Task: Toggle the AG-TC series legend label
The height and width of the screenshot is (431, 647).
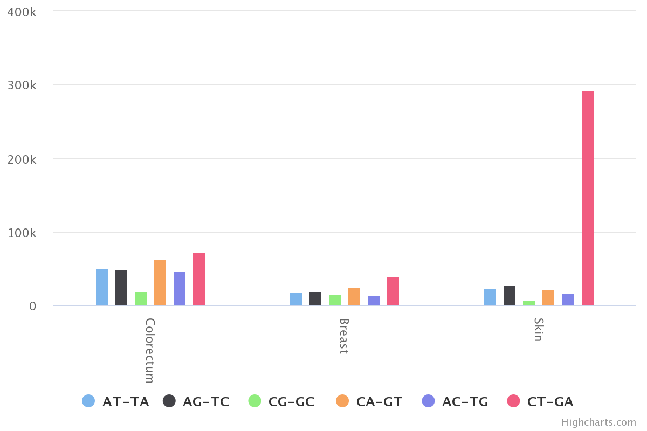Action: pos(206,401)
